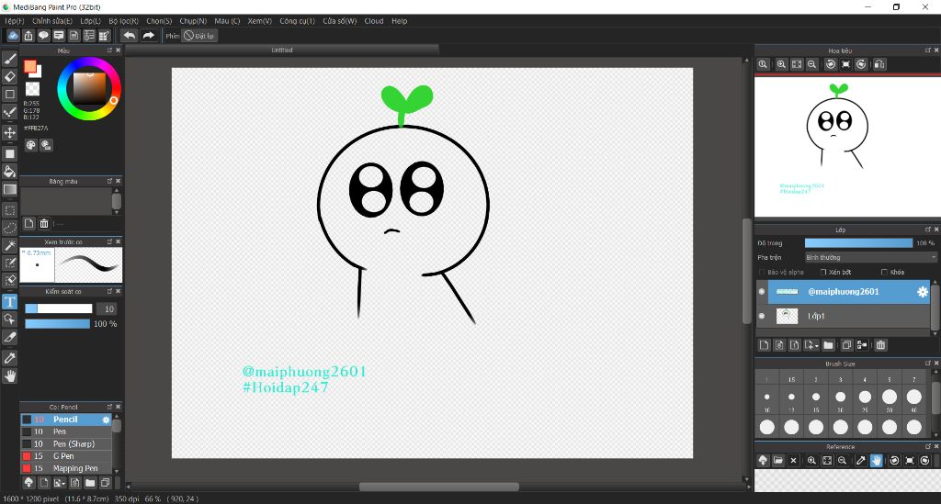The image size is (941, 504).
Task: Open the Pha trộn blending dropdown
Action: point(870,257)
